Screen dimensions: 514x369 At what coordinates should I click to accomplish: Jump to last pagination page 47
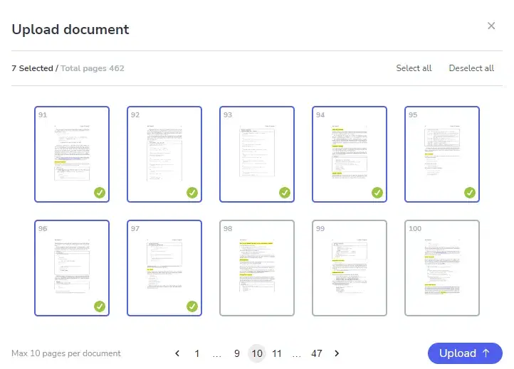pos(317,353)
